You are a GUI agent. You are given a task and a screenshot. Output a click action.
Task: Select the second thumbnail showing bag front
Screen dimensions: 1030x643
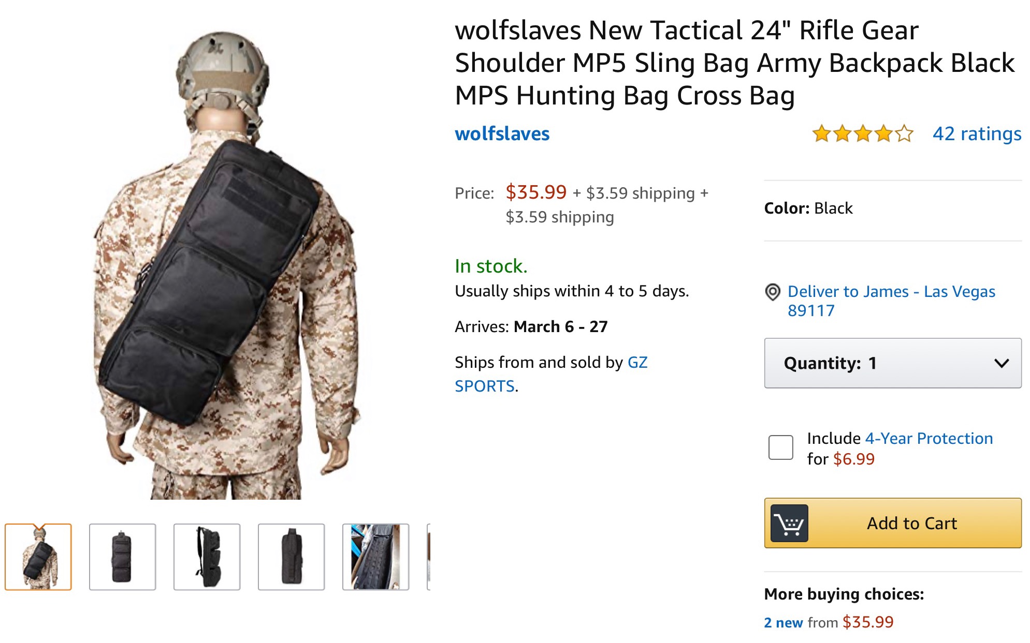pos(122,557)
